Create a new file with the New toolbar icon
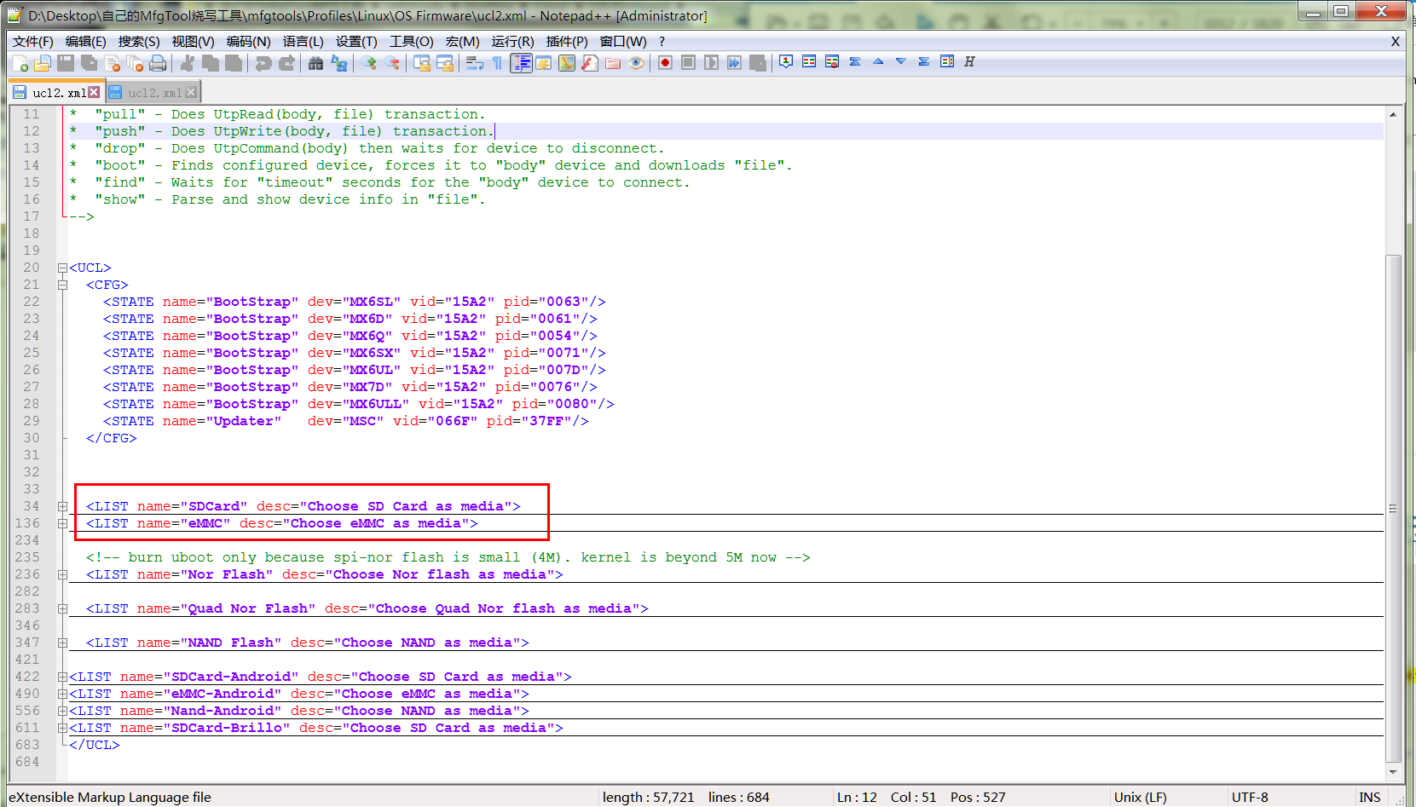This screenshot has height=807, width=1416. tap(20, 62)
